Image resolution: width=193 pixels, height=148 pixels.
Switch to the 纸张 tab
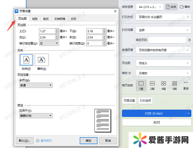click(35, 19)
